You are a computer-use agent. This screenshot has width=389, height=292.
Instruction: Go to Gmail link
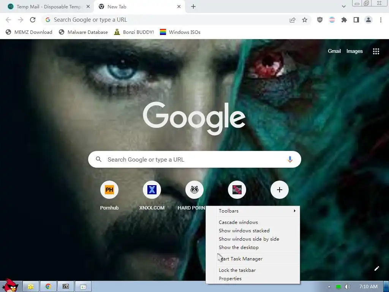point(334,51)
